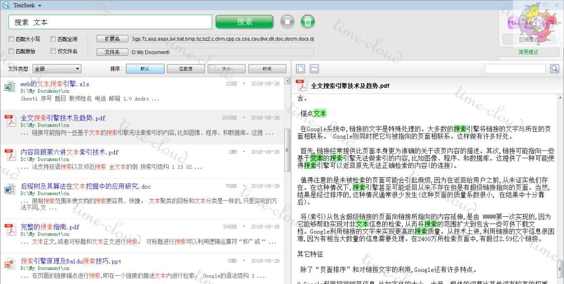Viewport: 564px width, 284px height.
Task: Click the PDF icon in preview header
Action: pyautogui.click(x=301, y=86)
